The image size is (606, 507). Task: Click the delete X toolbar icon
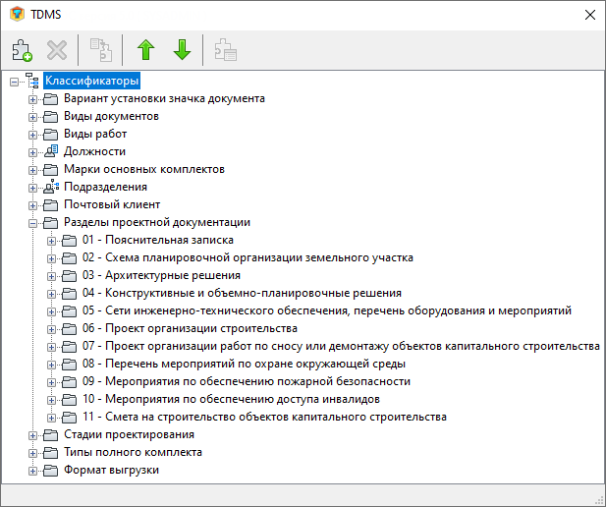click(57, 50)
